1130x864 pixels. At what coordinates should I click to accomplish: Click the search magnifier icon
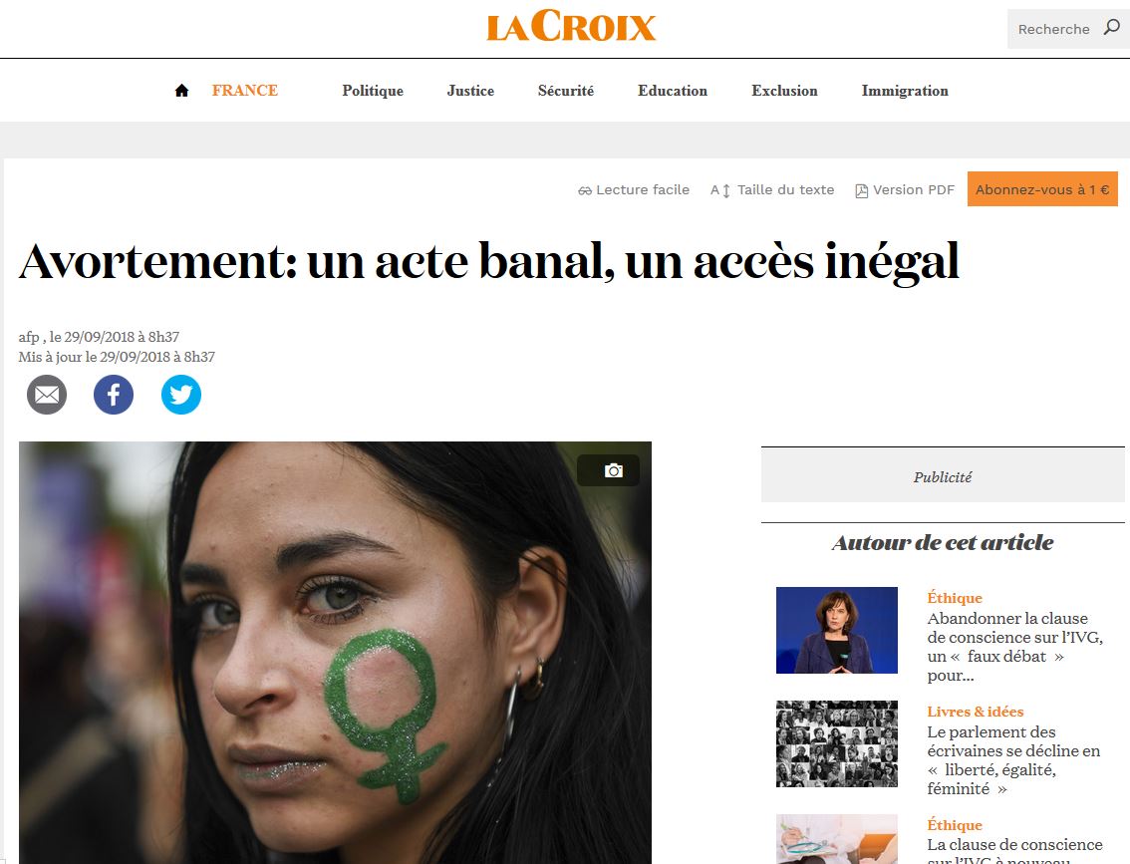(x=1111, y=28)
